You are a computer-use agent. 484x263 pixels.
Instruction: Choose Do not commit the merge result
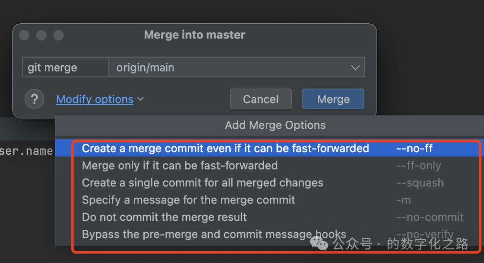(x=164, y=217)
